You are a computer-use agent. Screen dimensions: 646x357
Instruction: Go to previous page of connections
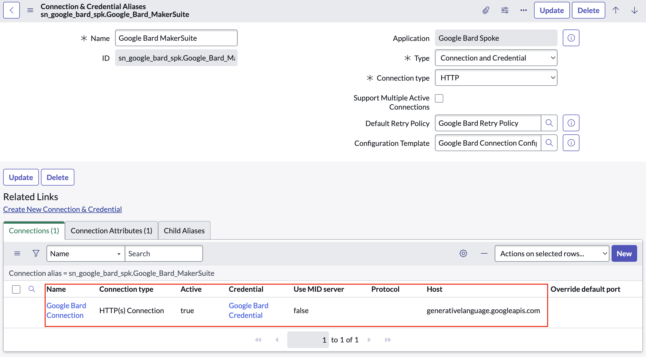tap(277, 340)
